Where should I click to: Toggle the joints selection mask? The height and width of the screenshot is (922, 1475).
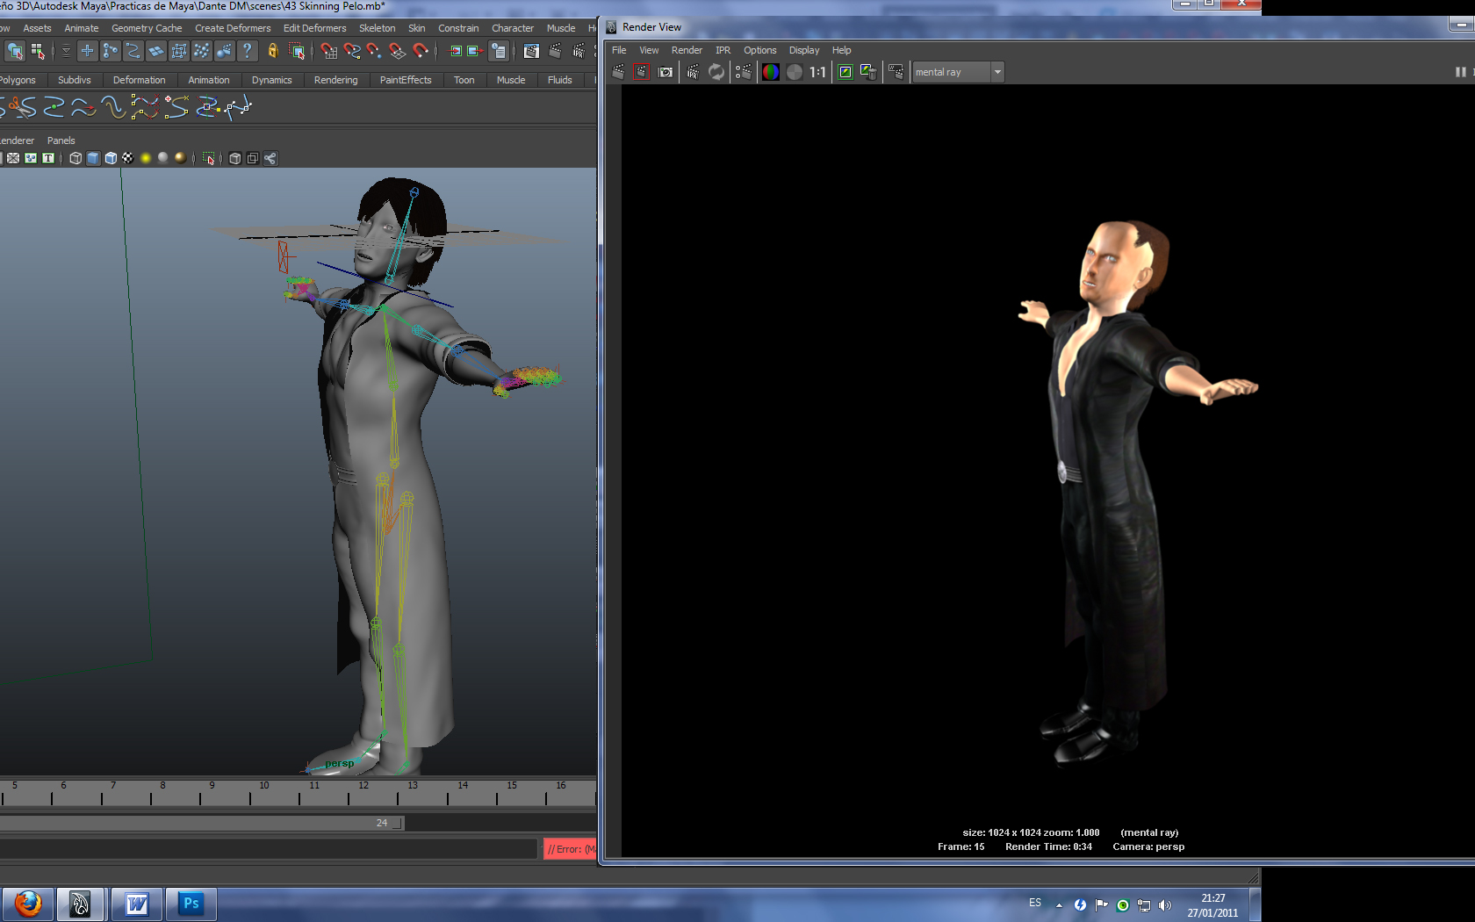tap(110, 51)
